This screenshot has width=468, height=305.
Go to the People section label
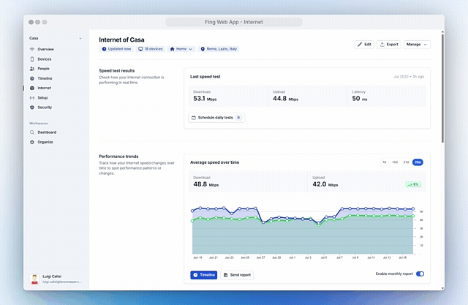point(44,69)
